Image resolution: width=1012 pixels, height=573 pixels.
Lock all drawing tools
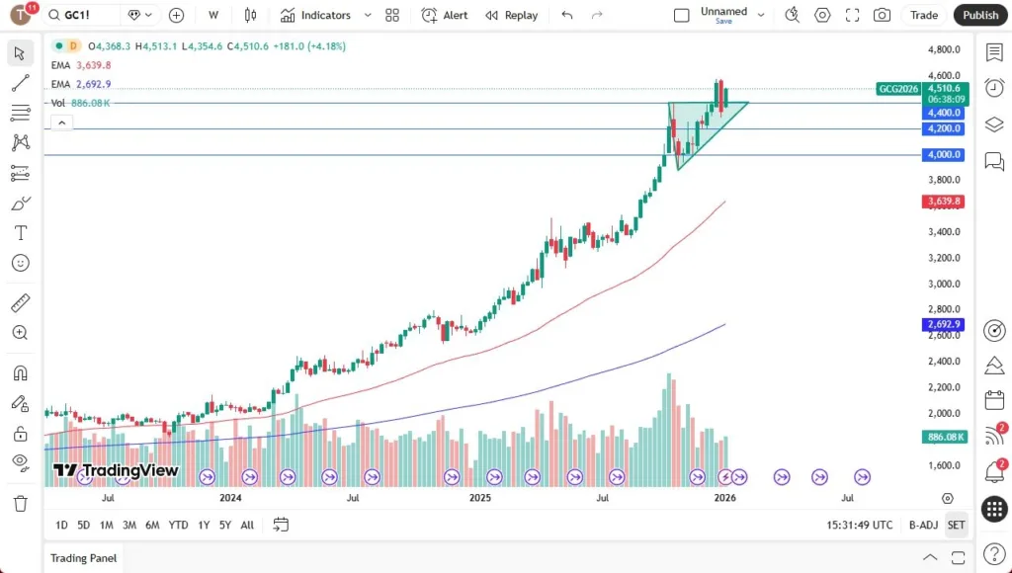(21, 434)
